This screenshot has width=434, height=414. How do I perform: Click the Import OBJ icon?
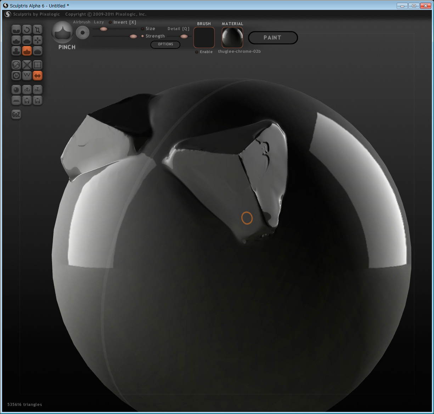click(x=27, y=90)
